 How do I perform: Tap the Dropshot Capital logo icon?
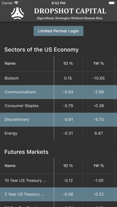click(17, 13)
